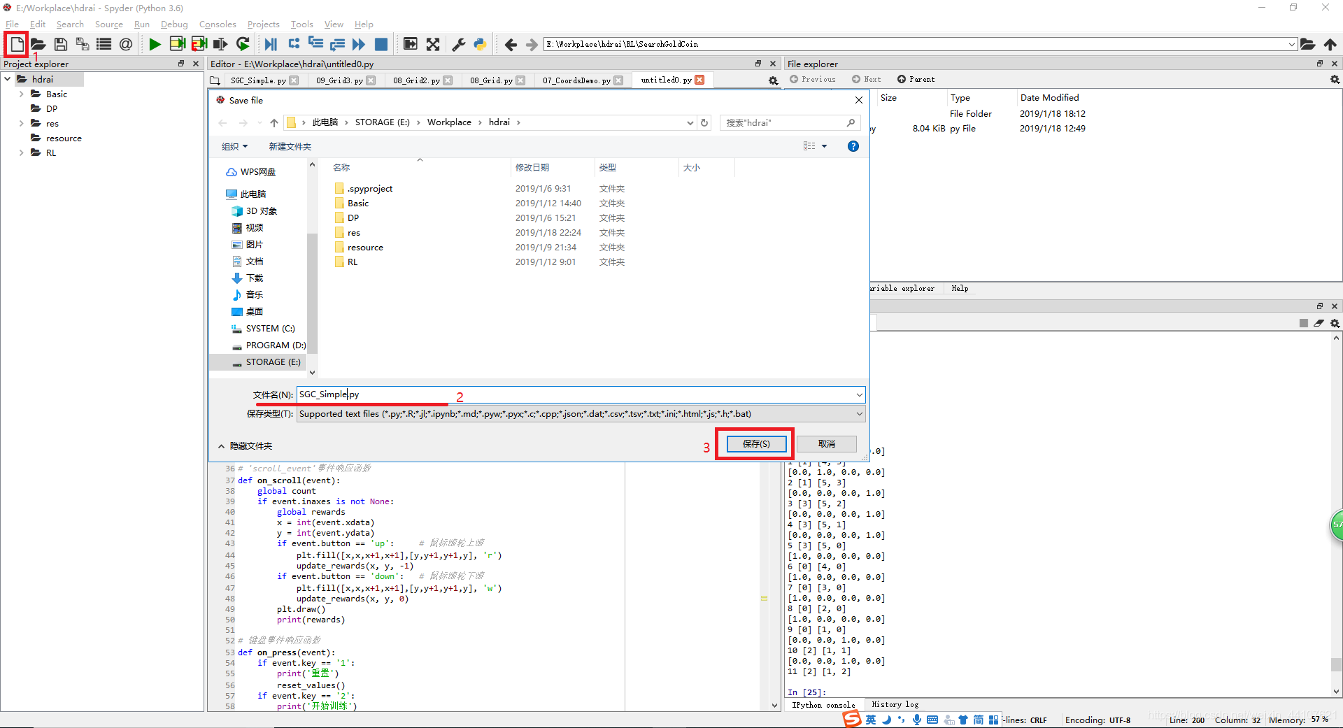1343x728 pixels.
Task: Open editor options gear icon
Action: pos(773,80)
